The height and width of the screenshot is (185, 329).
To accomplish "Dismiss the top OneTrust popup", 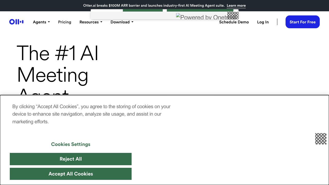I will (x=233, y=15).
